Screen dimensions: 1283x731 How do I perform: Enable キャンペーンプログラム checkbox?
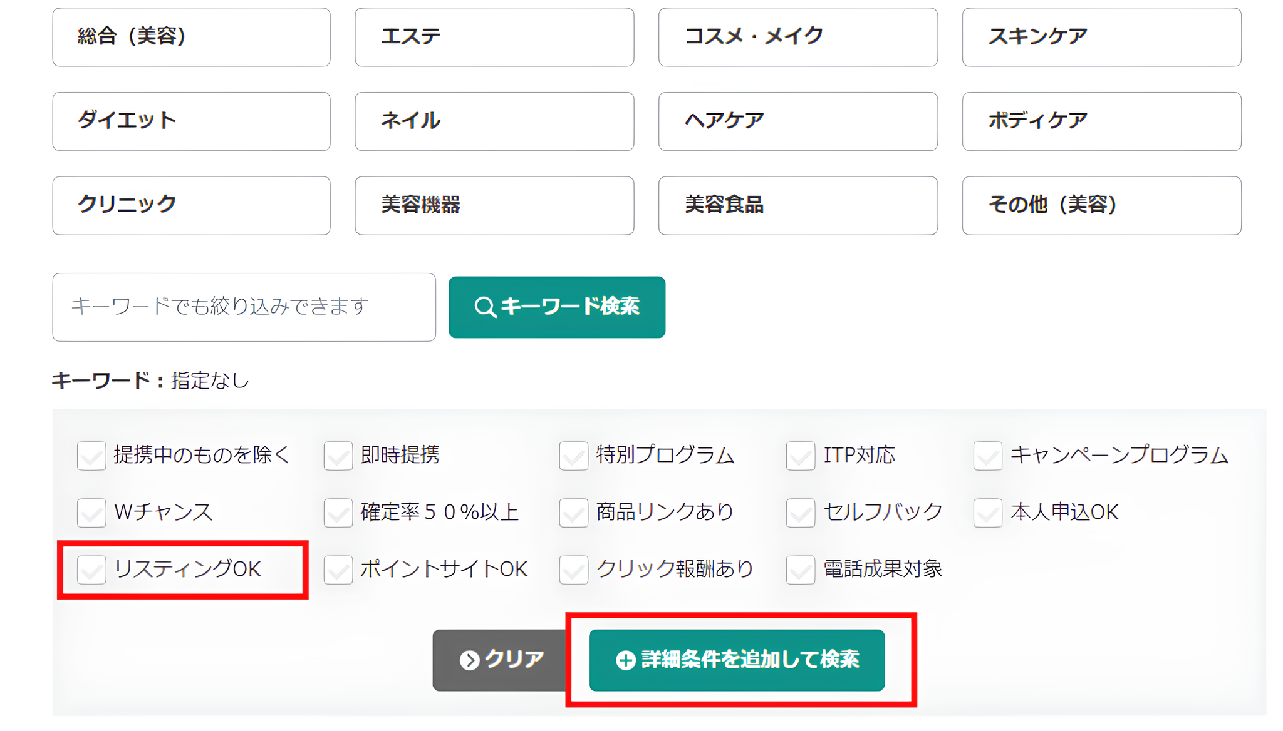(x=987, y=456)
